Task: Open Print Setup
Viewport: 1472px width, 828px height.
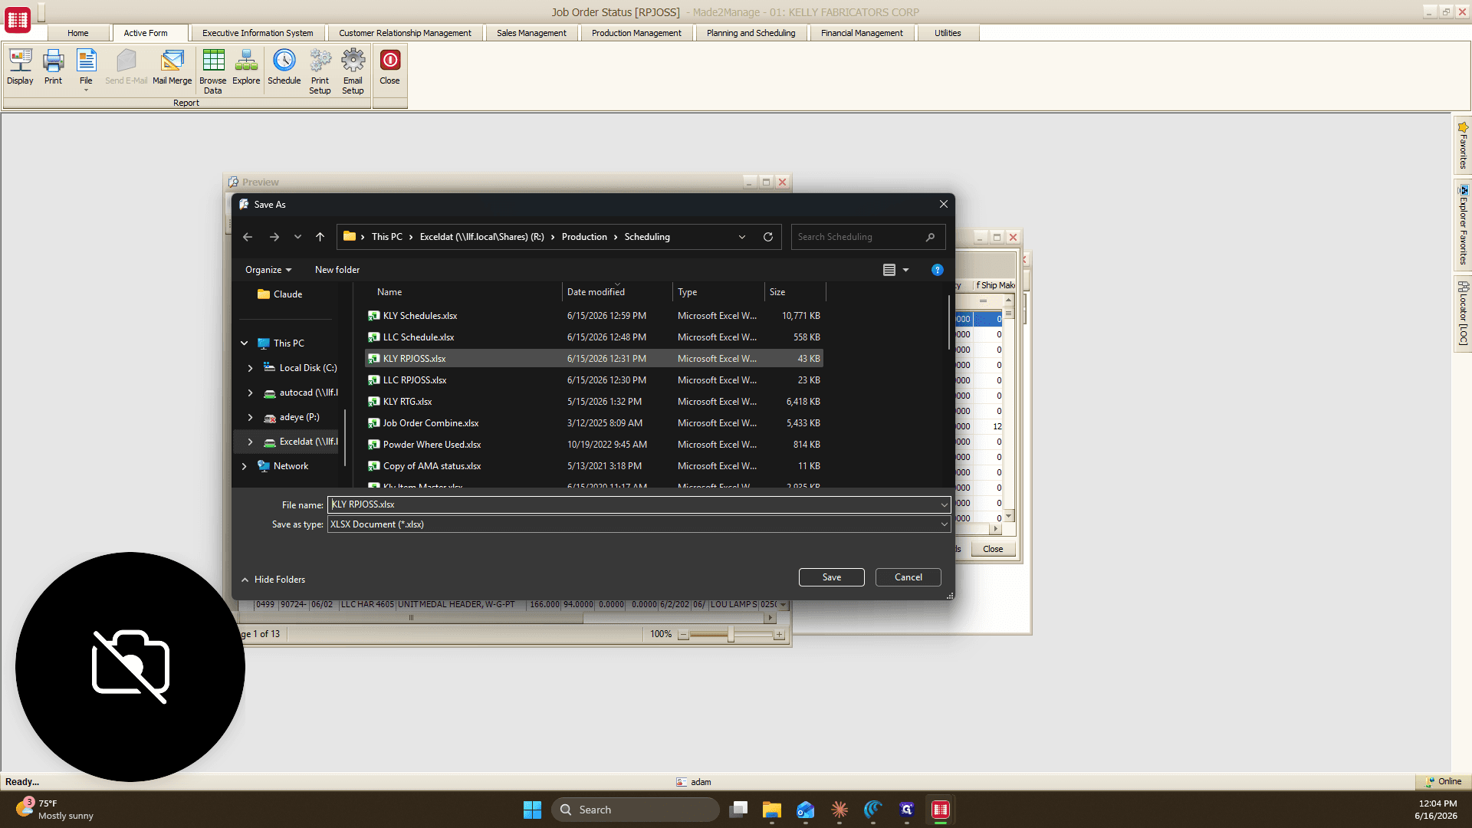Action: click(320, 71)
